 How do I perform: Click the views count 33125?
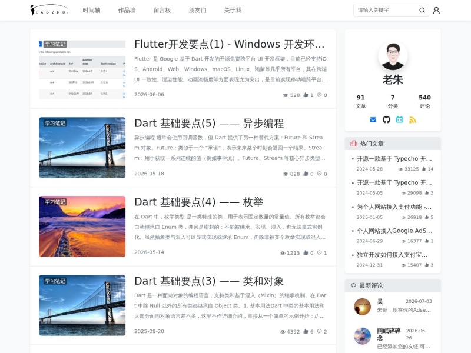412,169
